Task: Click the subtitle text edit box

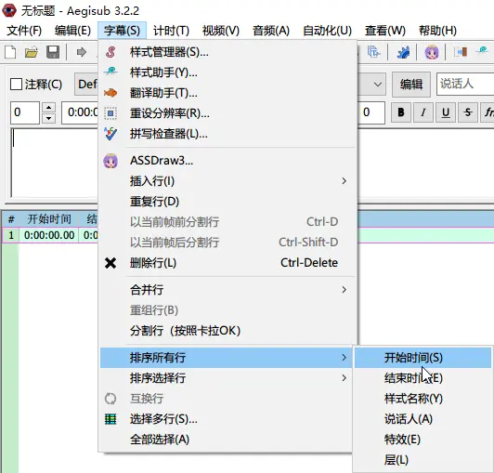Action: (x=54, y=163)
